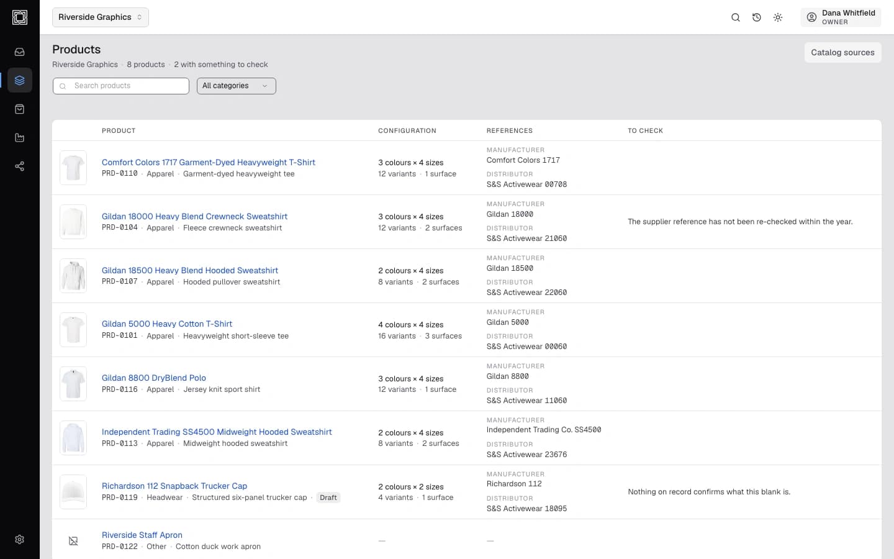
Task: Open the share connections sidebar icon
Action: point(20,166)
